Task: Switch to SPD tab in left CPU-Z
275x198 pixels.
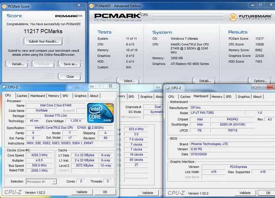Action: [65, 96]
